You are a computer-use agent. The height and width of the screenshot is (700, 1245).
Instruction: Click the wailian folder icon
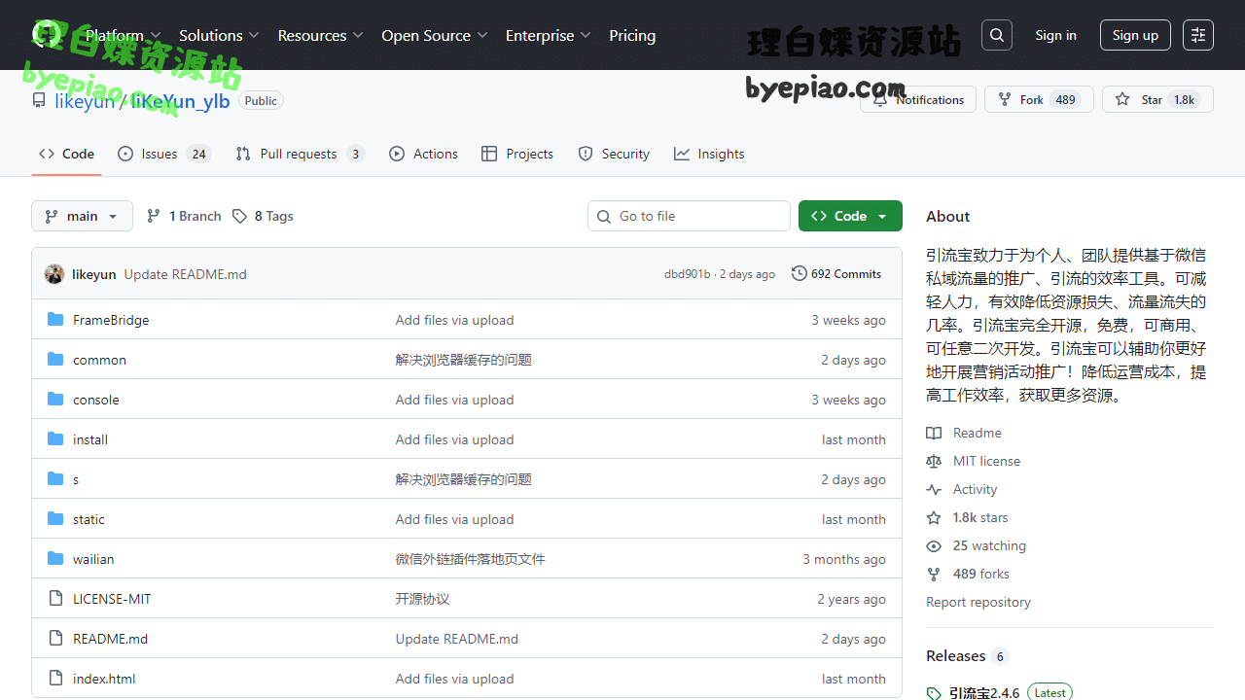point(55,559)
